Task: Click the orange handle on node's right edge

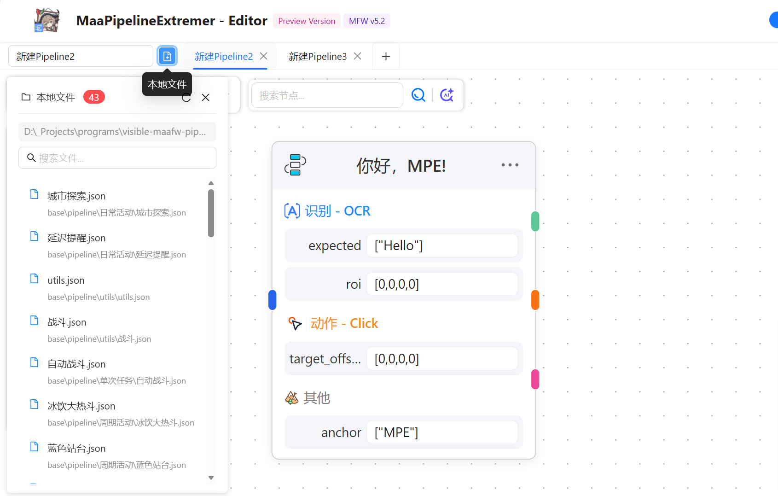Action: pos(535,300)
